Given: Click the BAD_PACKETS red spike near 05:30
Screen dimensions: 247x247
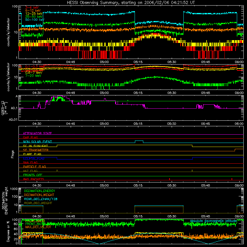Looking at the screenshot, I should pyautogui.click(x=169, y=179).
